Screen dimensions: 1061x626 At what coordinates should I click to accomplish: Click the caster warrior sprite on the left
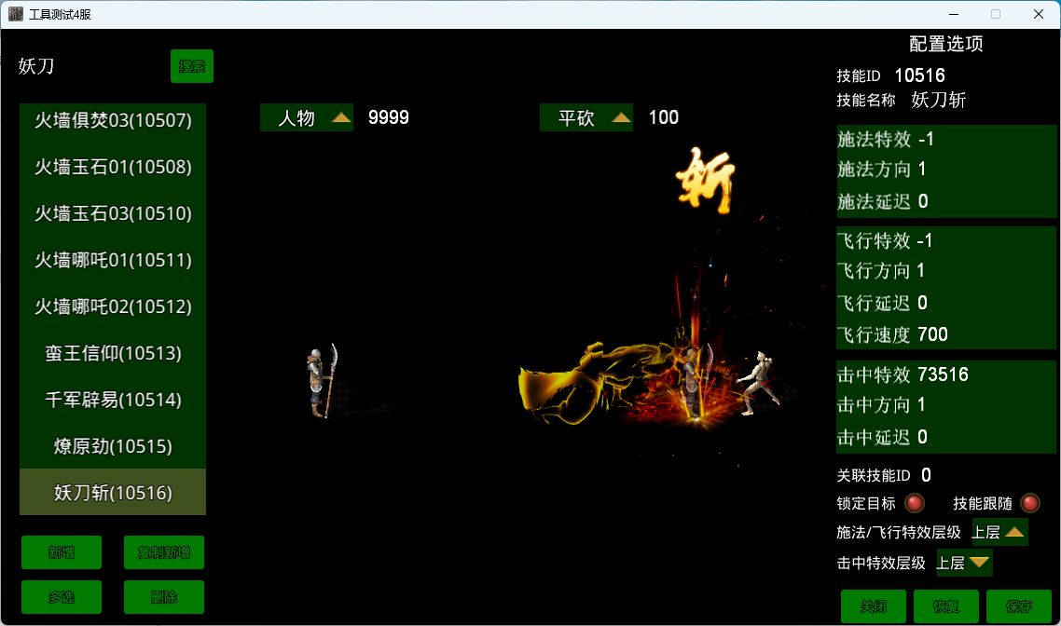(323, 381)
